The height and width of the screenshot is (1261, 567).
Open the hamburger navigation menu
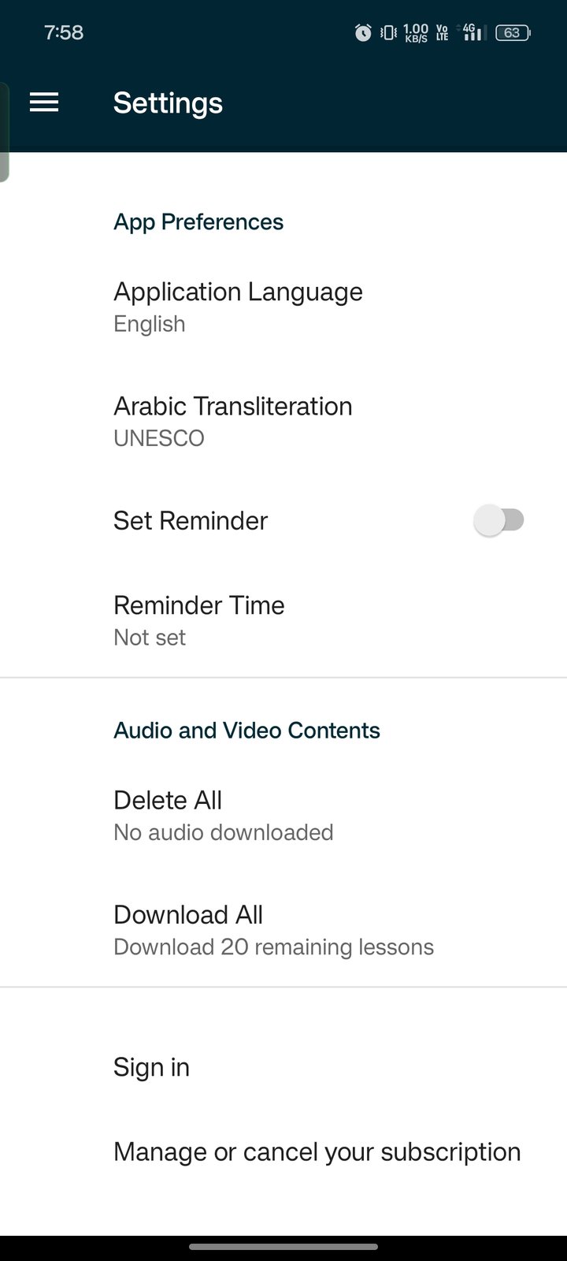point(44,102)
